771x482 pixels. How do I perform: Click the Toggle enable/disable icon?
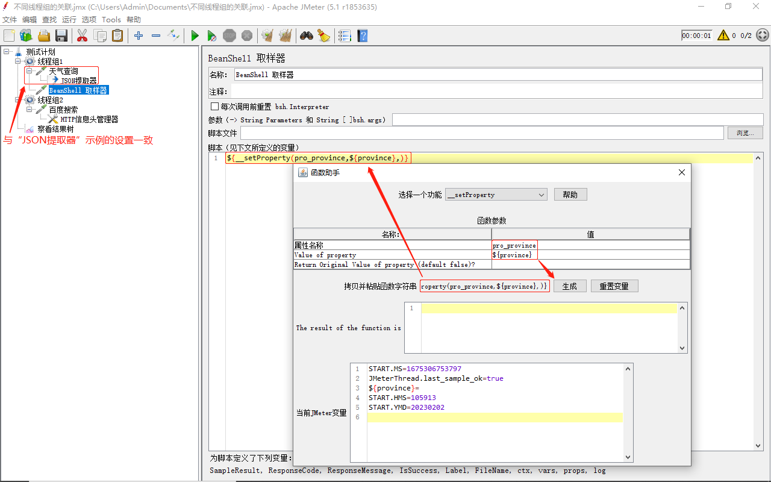click(173, 36)
